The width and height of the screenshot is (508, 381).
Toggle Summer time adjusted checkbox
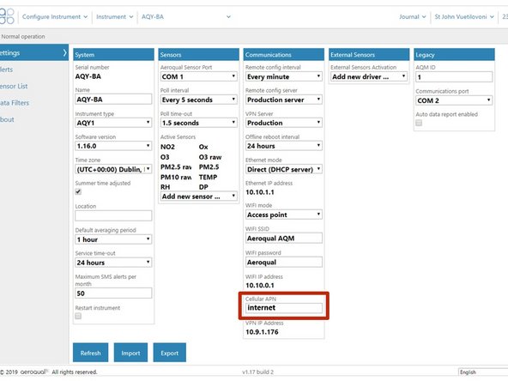[78, 192]
